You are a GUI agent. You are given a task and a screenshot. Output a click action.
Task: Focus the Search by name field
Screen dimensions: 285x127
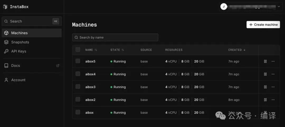click(x=115, y=37)
